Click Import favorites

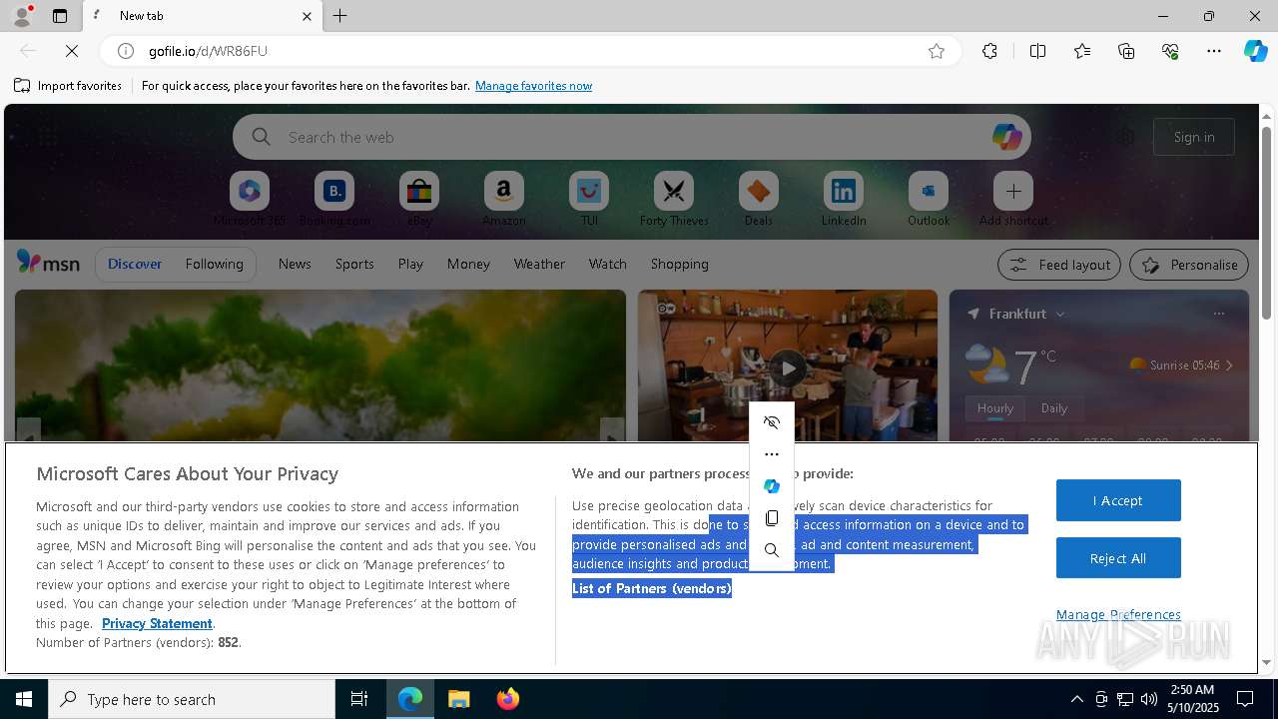click(x=68, y=86)
